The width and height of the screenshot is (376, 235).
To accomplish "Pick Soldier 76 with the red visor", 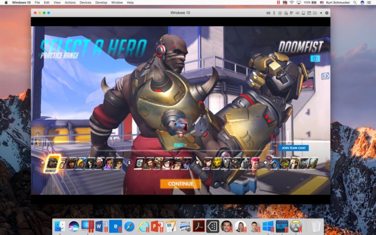I will pos(100,164).
